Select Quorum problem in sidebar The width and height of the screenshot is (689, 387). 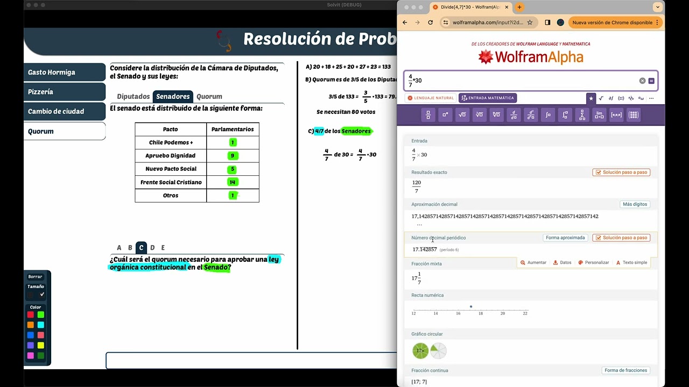click(65, 131)
